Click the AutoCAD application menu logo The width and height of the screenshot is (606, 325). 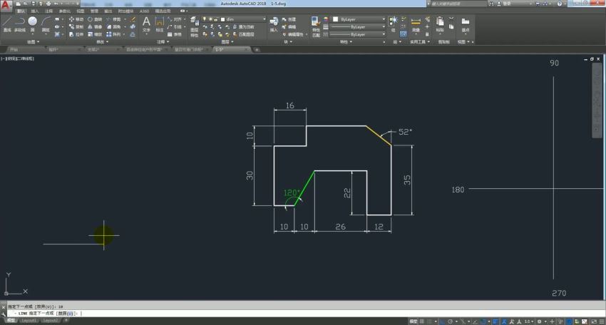(6, 5)
